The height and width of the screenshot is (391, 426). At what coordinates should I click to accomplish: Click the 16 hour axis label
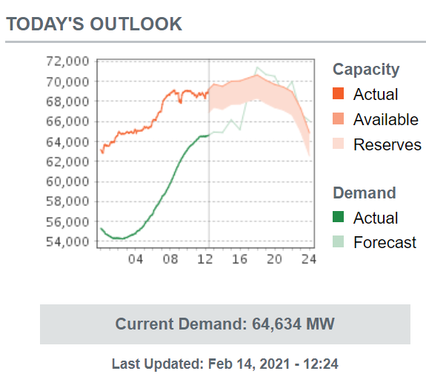tap(239, 259)
